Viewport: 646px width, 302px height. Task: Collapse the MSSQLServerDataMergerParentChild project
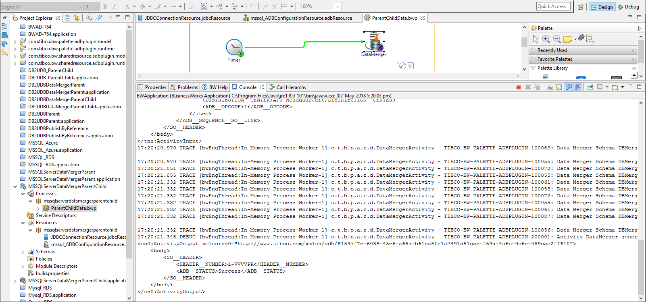pyautogui.click(x=15, y=186)
